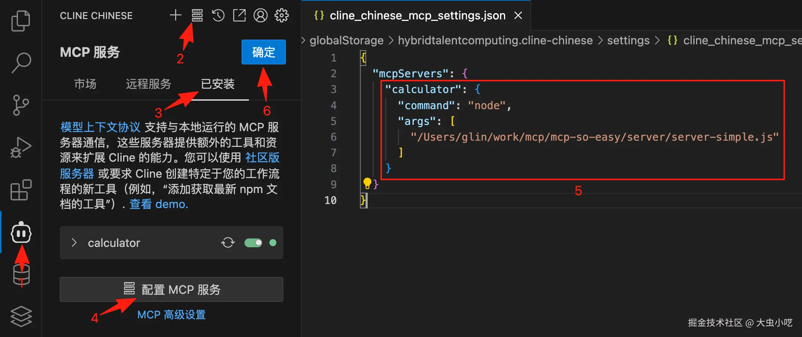The image size is (802, 337).
Task: Open the account icon in the Cline toolbar
Action: 261,15
